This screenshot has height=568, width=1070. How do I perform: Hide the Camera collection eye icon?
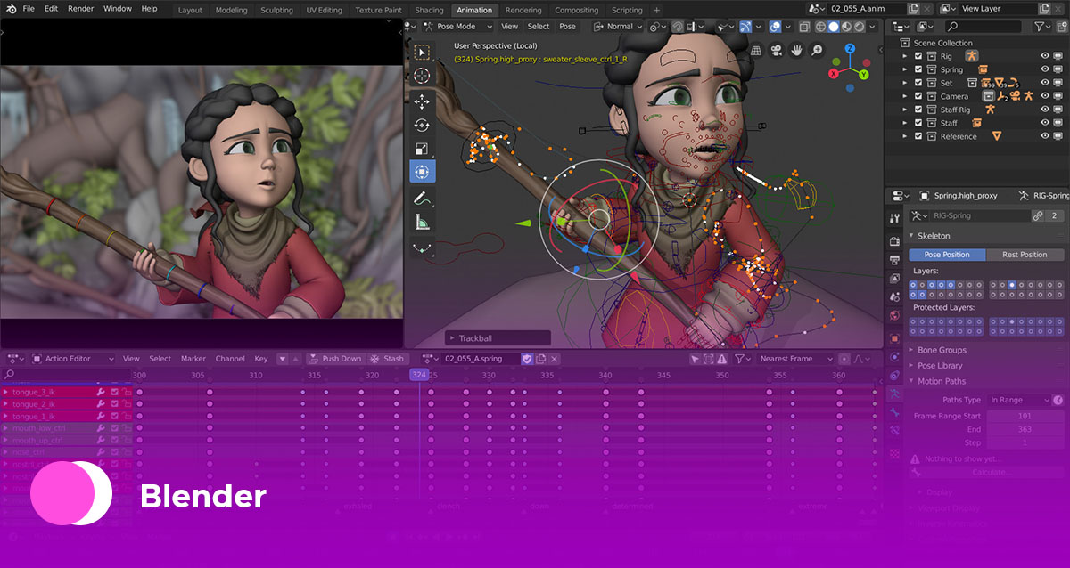[1045, 96]
